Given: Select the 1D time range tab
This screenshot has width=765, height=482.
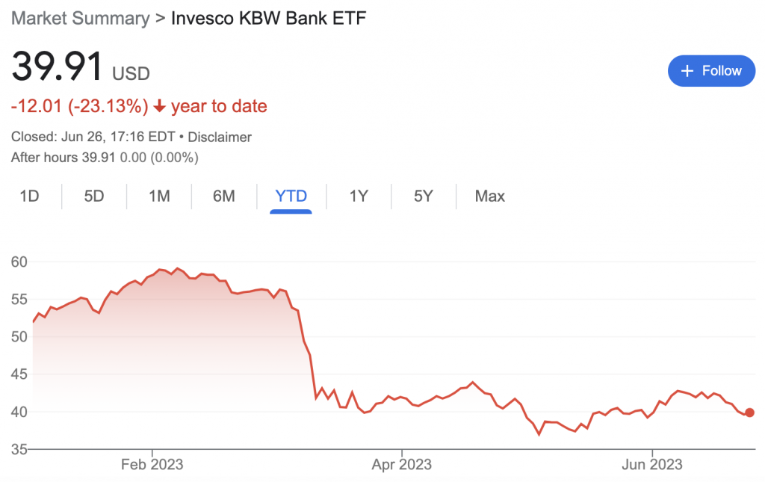Looking at the screenshot, I should point(29,196).
